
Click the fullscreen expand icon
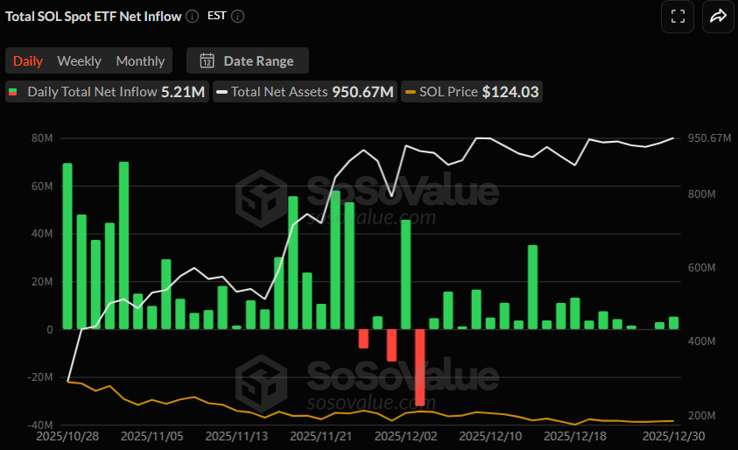(677, 16)
